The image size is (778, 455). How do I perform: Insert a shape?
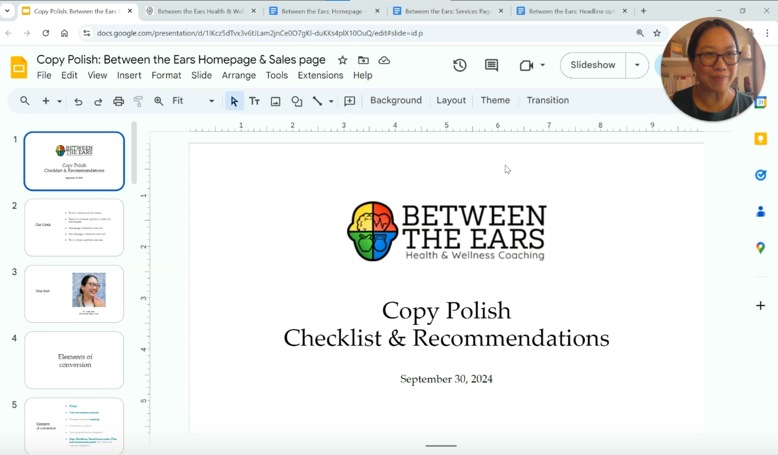[x=297, y=101]
